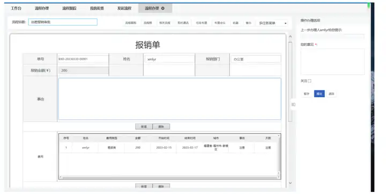Click the 新增 button below the 事由 field
The image size is (386, 194).
point(144,127)
